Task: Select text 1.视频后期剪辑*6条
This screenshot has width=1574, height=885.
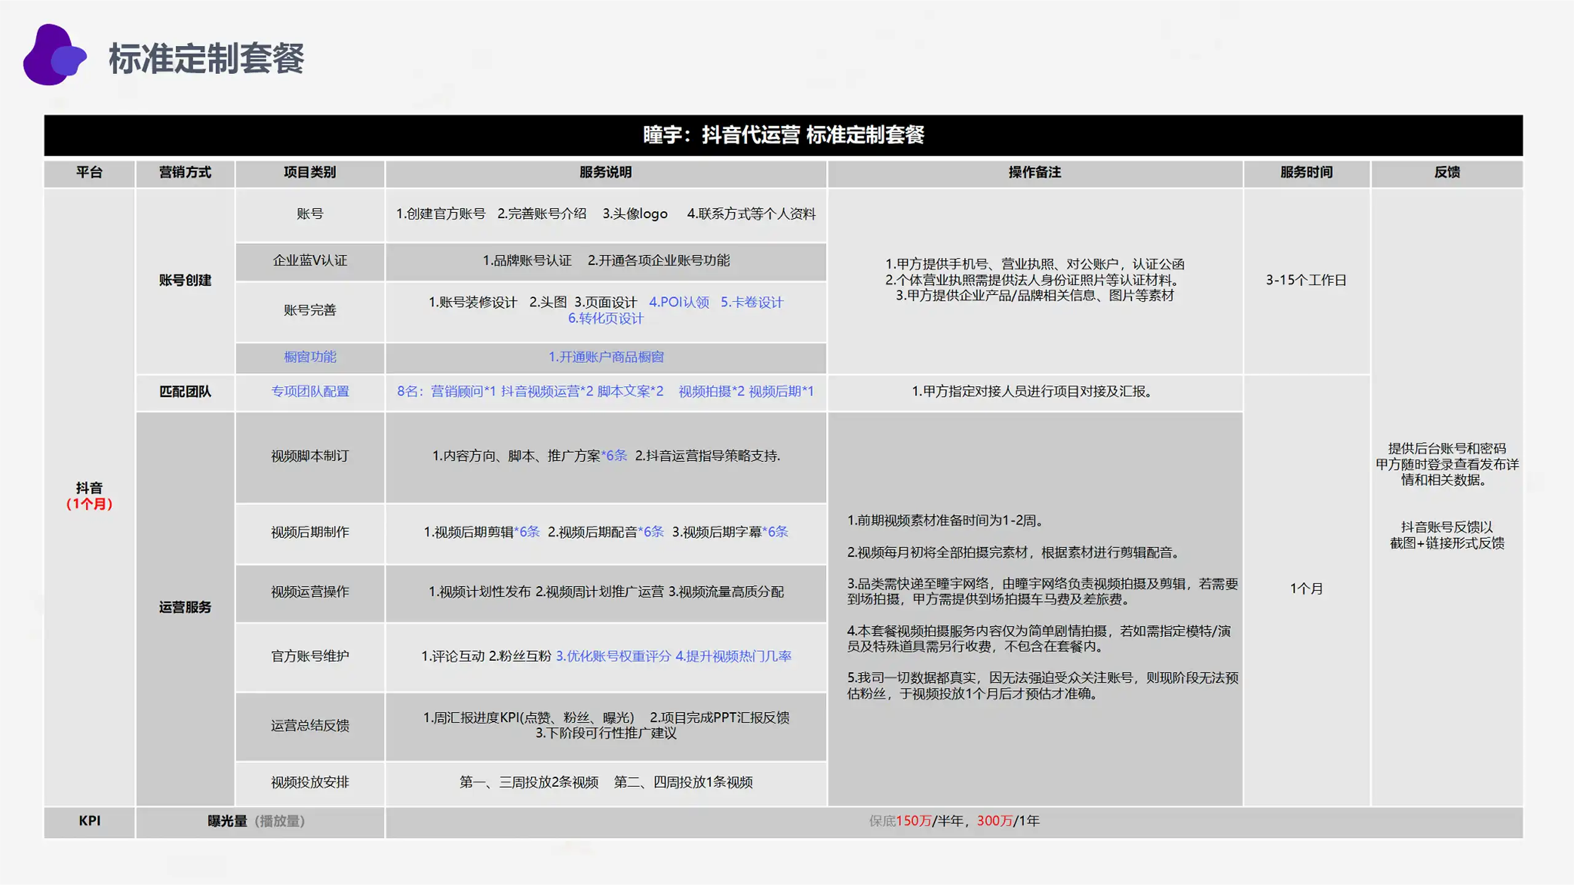Action: coord(481,533)
